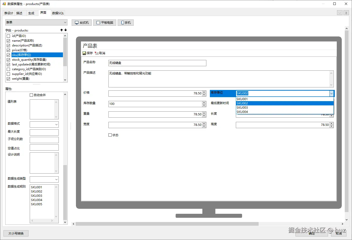Click SKU001 in the 数据生成规则 list
The height and width of the screenshot is (240, 352).
point(36,187)
